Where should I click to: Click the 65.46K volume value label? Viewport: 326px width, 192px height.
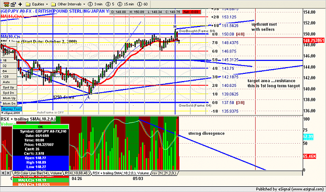pyautogui.click(x=309, y=156)
